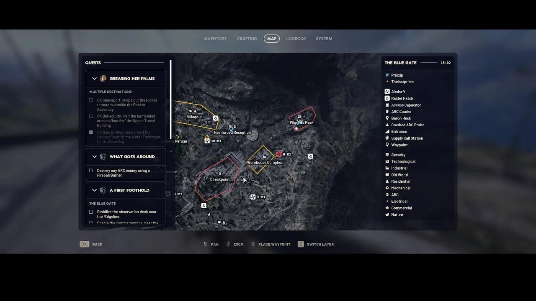Click the Electrical bolt legend icon
Viewport: 536px width, 301px height.
tap(387, 201)
